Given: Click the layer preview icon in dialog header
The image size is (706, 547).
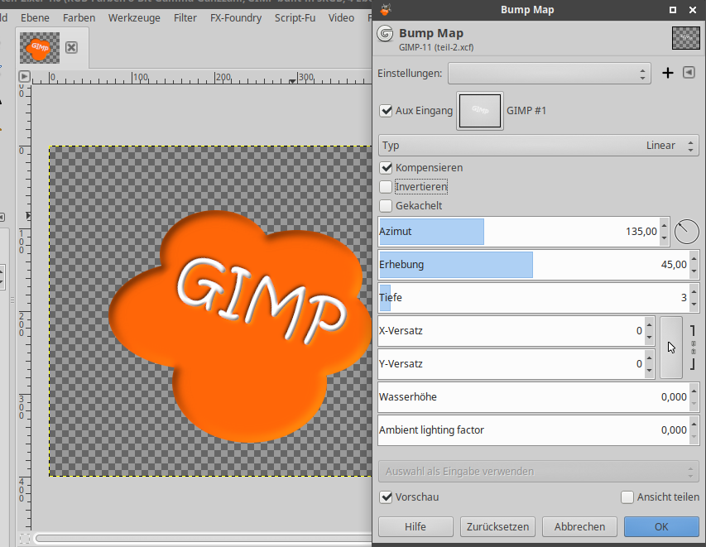Looking at the screenshot, I should point(685,39).
